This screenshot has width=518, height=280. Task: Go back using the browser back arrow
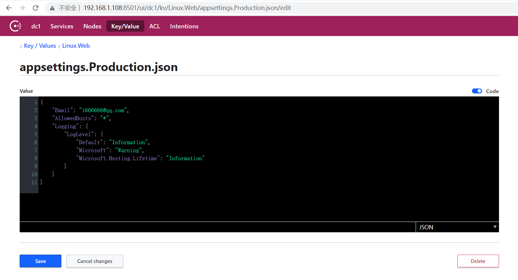click(x=9, y=8)
